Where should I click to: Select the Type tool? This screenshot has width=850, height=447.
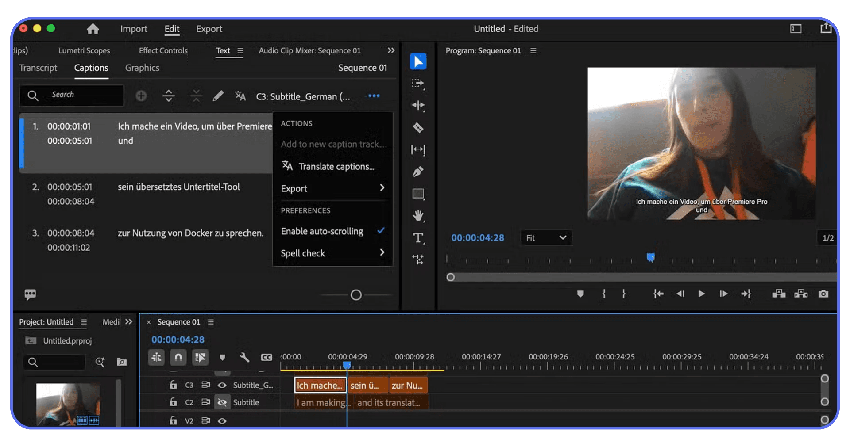418,237
